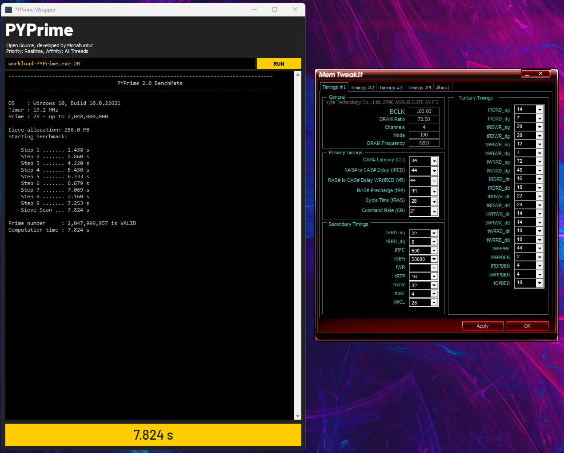Screen dimensions: 564x453
Task: Expand the tFAW dropdown
Action: [x=434, y=285]
